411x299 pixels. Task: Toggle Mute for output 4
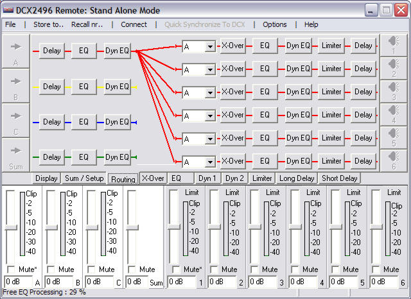tap(295, 269)
